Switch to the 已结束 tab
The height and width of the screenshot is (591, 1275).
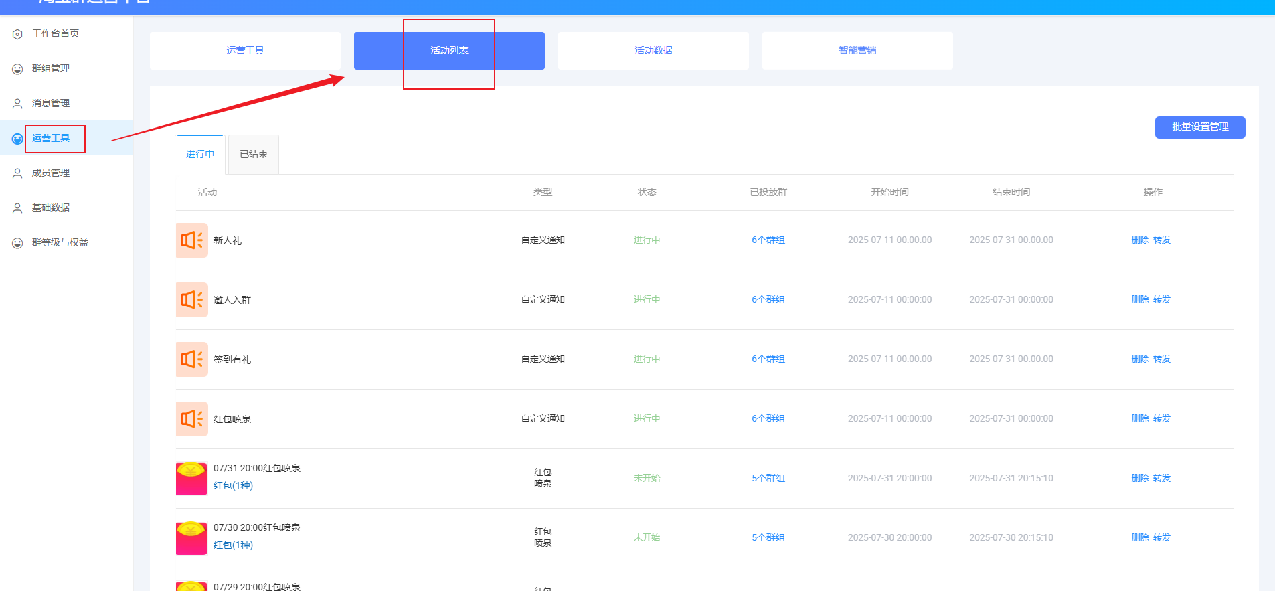(254, 155)
